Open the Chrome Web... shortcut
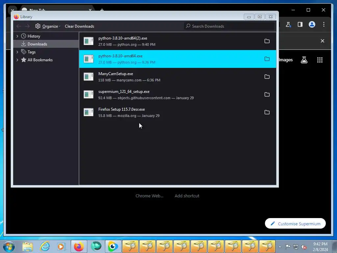 pyautogui.click(x=149, y=196)
